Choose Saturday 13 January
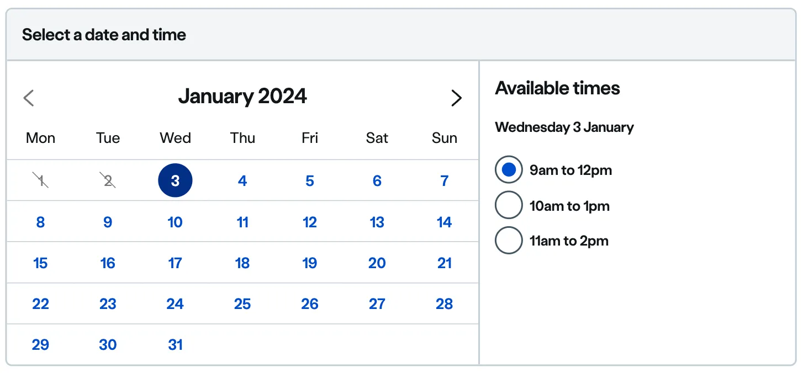The image size is (803, 373). tap(377, 222)
